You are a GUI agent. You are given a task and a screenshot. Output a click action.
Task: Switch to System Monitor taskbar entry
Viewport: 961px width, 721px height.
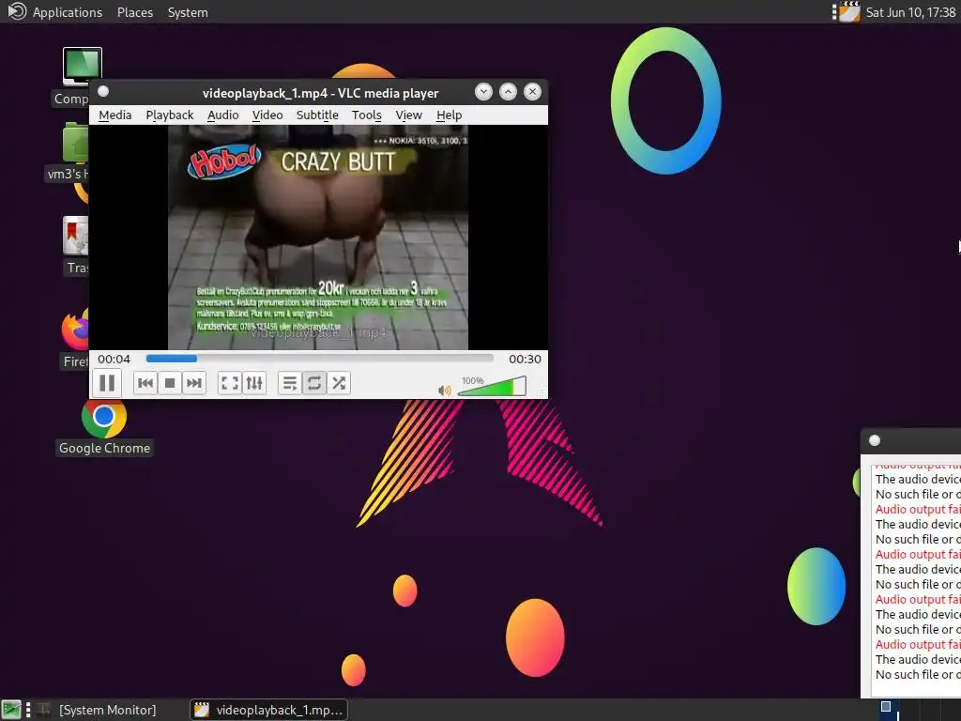[x=96, y=710]
